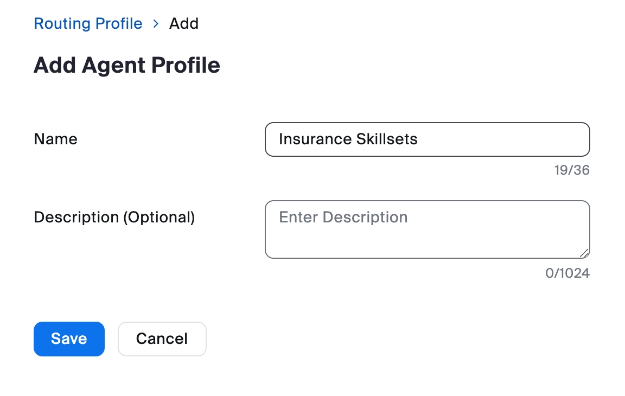The height and width of the screenshot is (396, 625).
Task: Click the breadcrumb chevron separator arrow
Action: click(x=156, y=24)
